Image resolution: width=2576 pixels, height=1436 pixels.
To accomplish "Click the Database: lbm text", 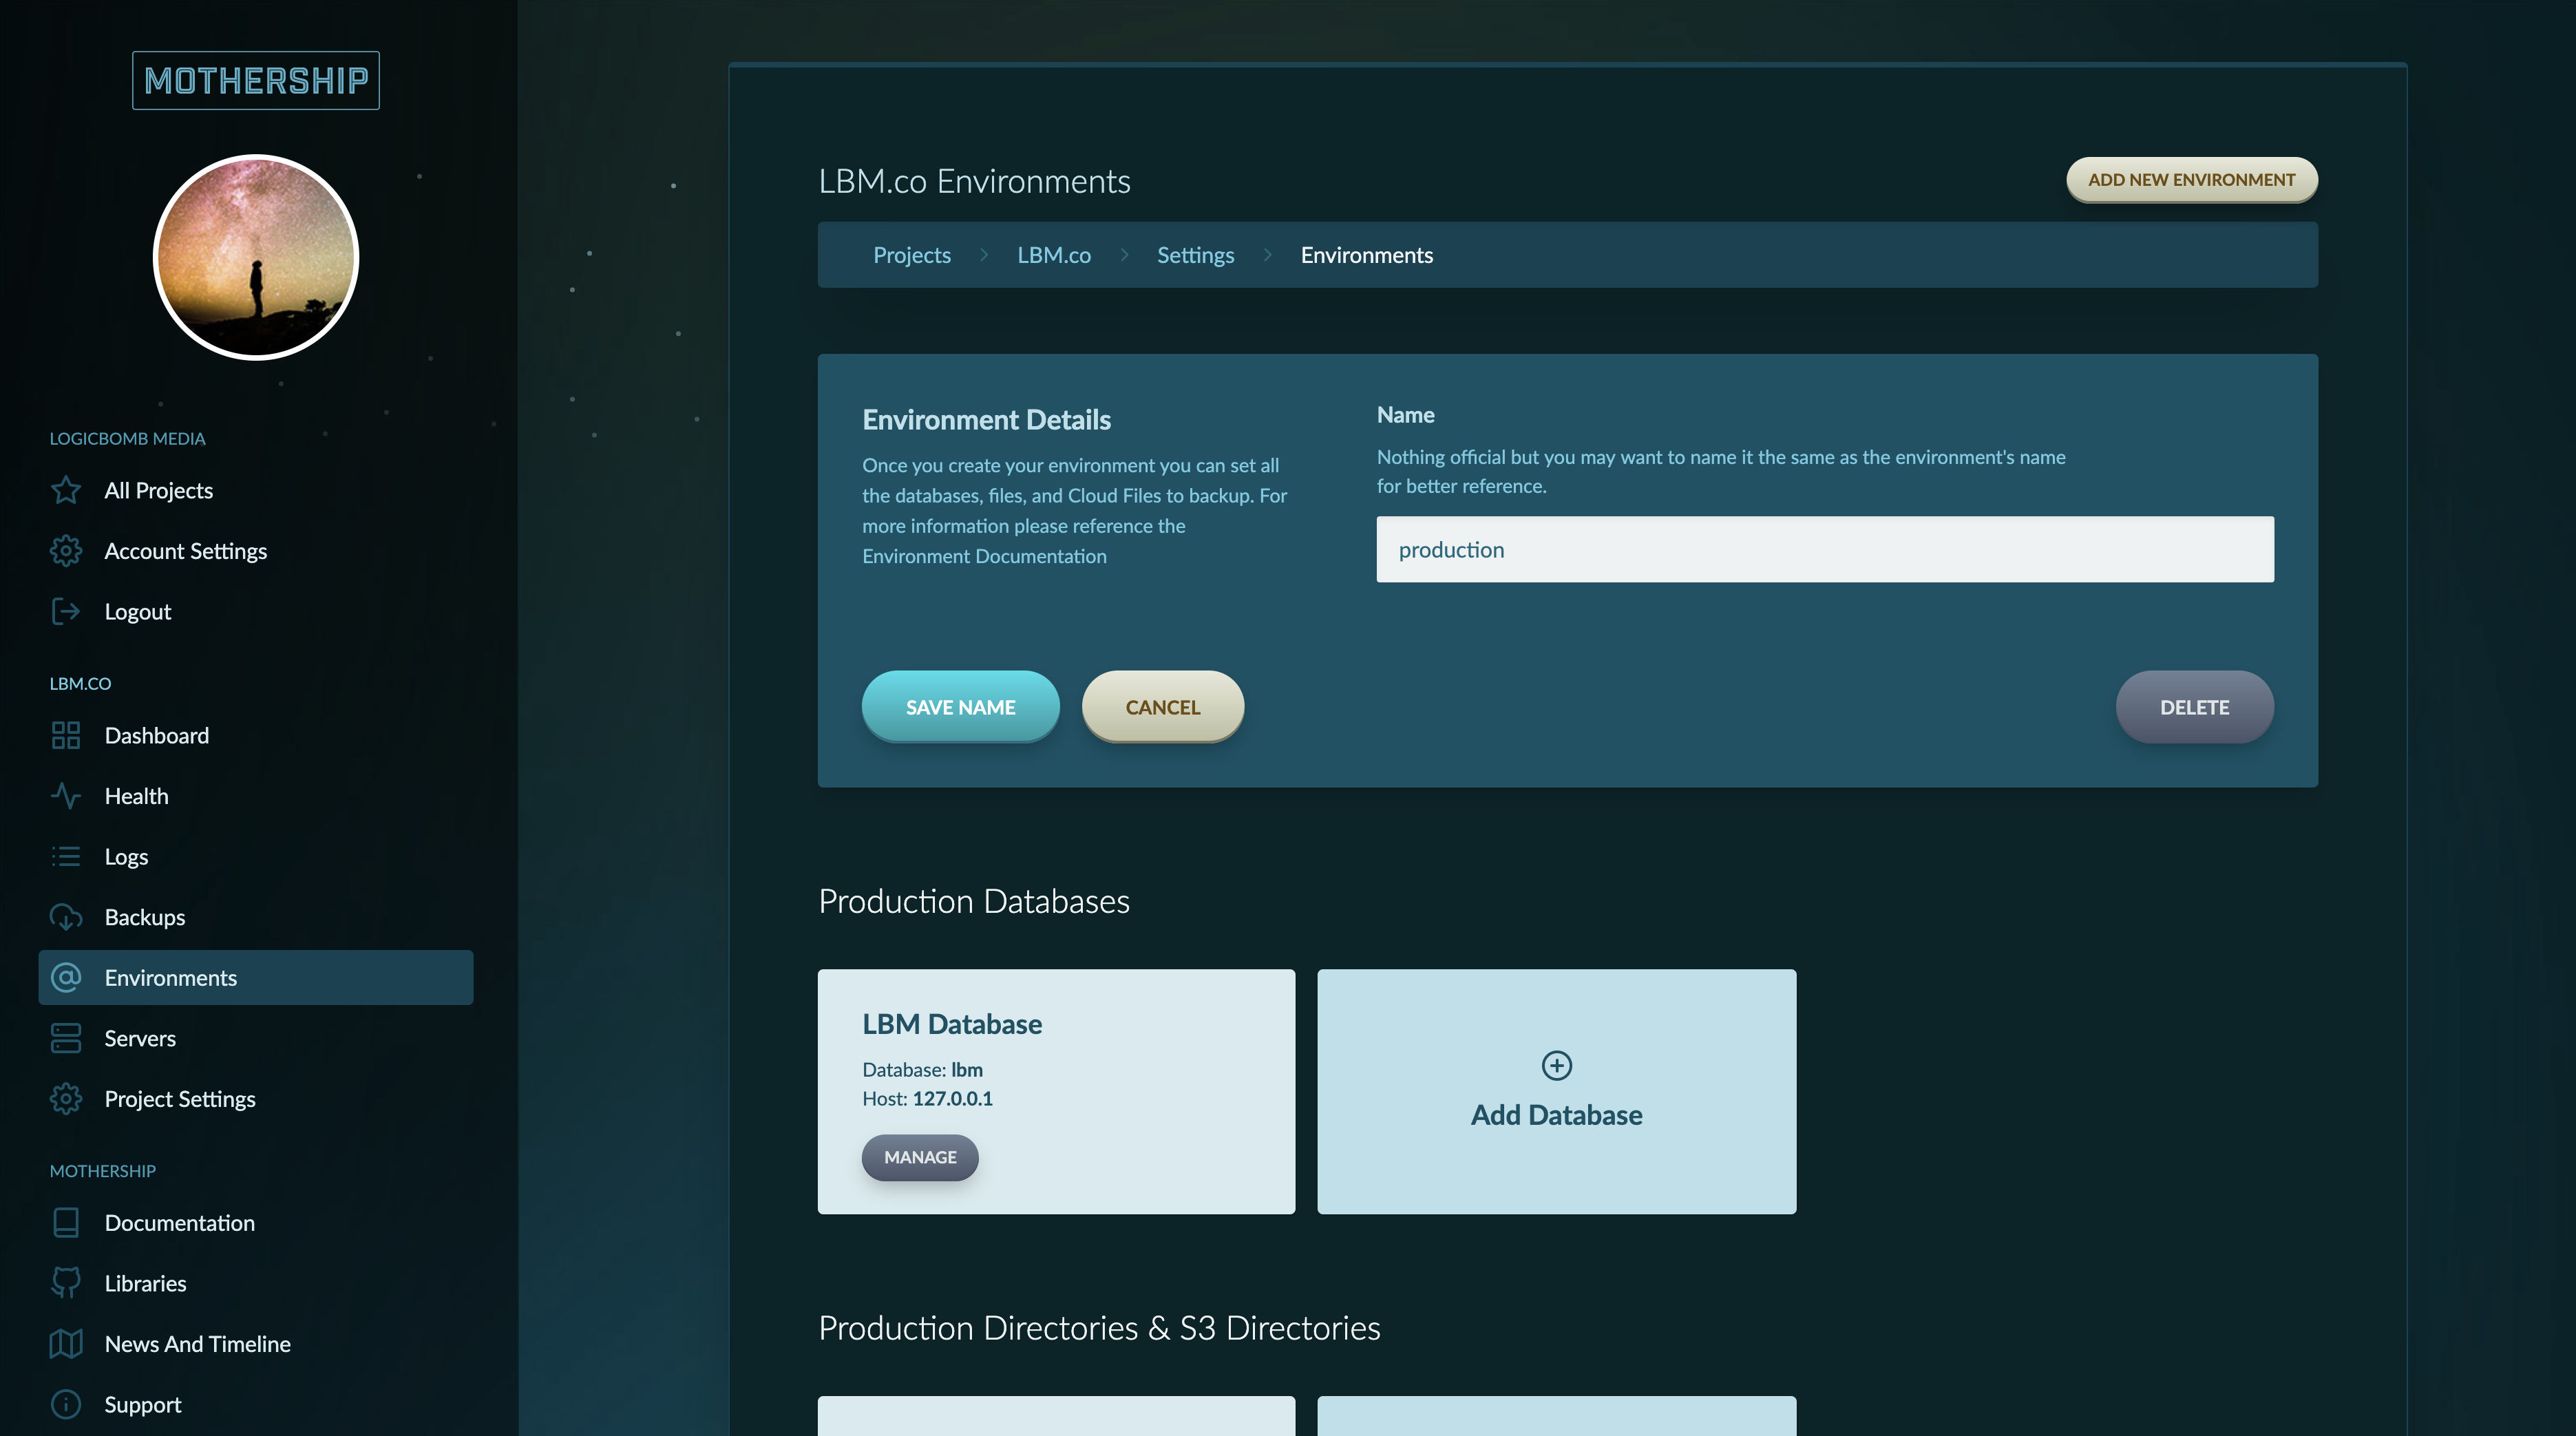I will [922, 1069].
